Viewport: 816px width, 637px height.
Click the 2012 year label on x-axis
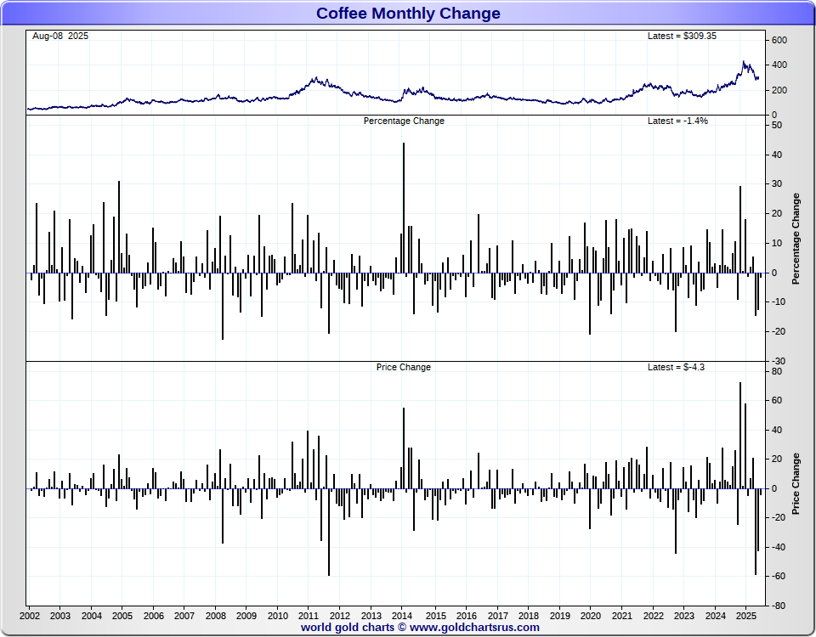(340, 616)
